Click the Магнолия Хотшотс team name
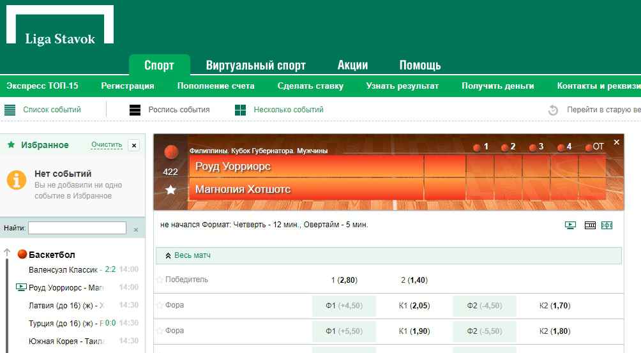 coord(243,189)
